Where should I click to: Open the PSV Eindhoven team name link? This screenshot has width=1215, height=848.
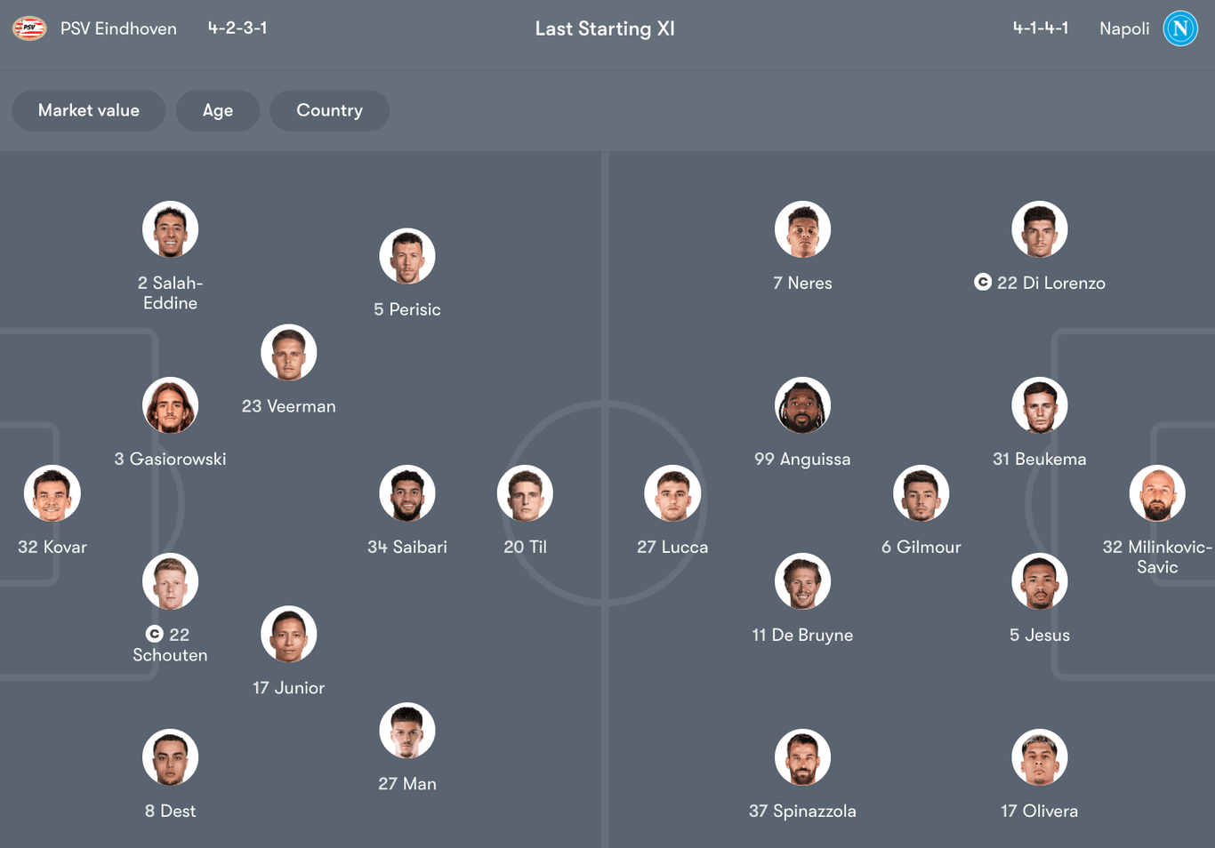(118, 28)
